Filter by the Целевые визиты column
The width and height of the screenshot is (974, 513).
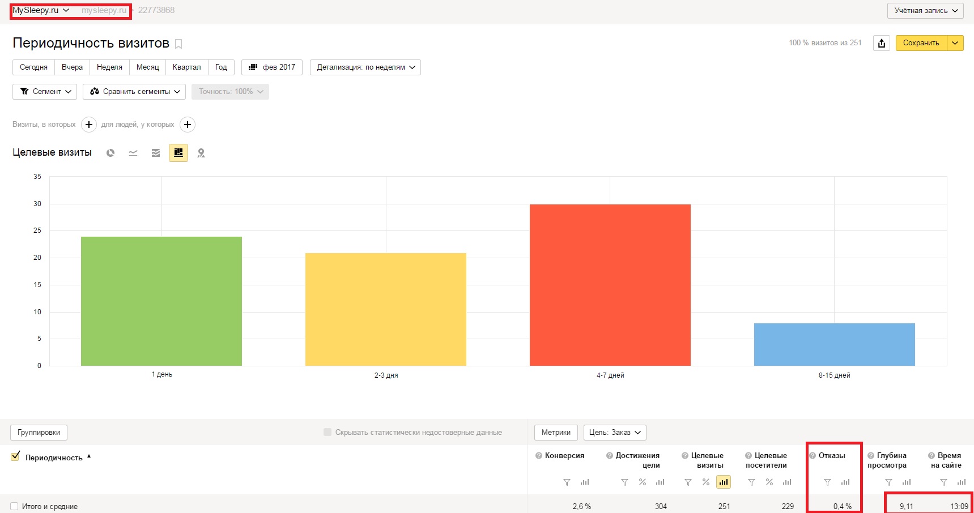point(688,482)
